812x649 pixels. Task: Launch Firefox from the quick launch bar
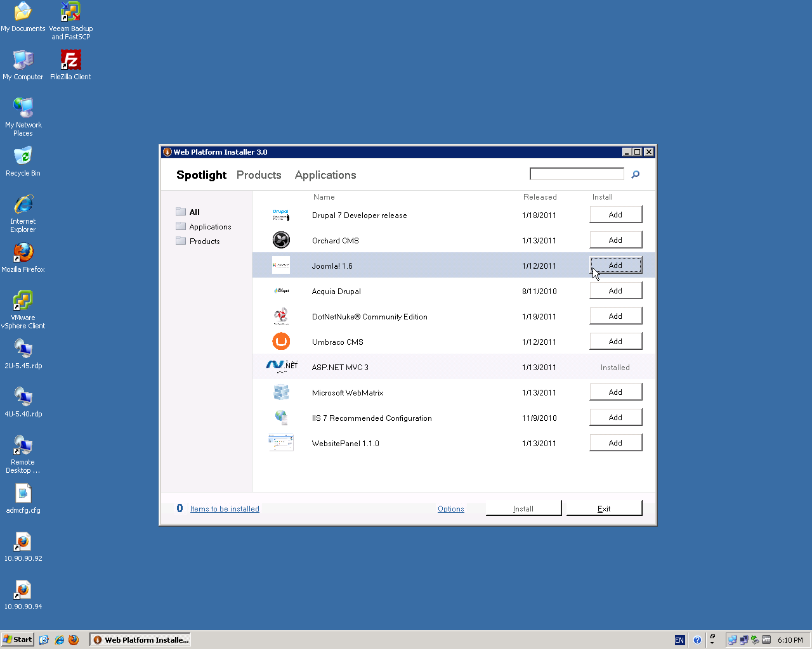[74, 640]
